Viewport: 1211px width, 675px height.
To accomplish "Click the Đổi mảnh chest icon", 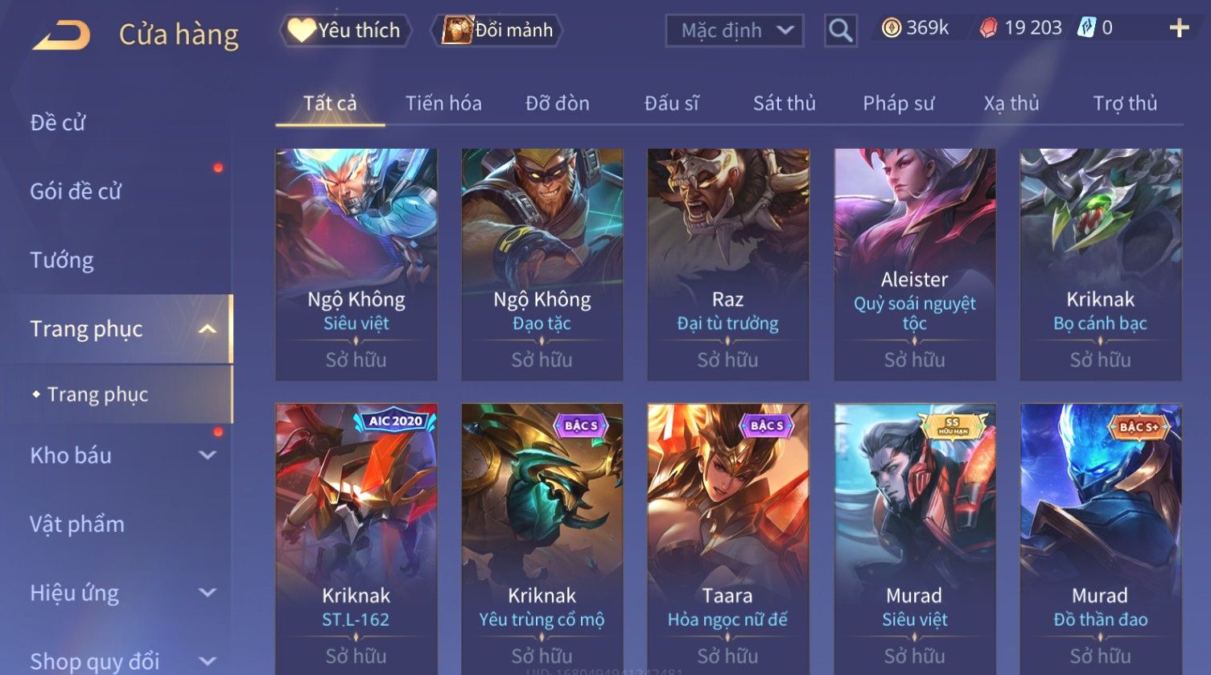I will [457, 30].
